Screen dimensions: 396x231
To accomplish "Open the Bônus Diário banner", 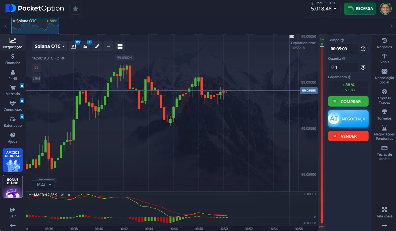I will pos(13,186).
